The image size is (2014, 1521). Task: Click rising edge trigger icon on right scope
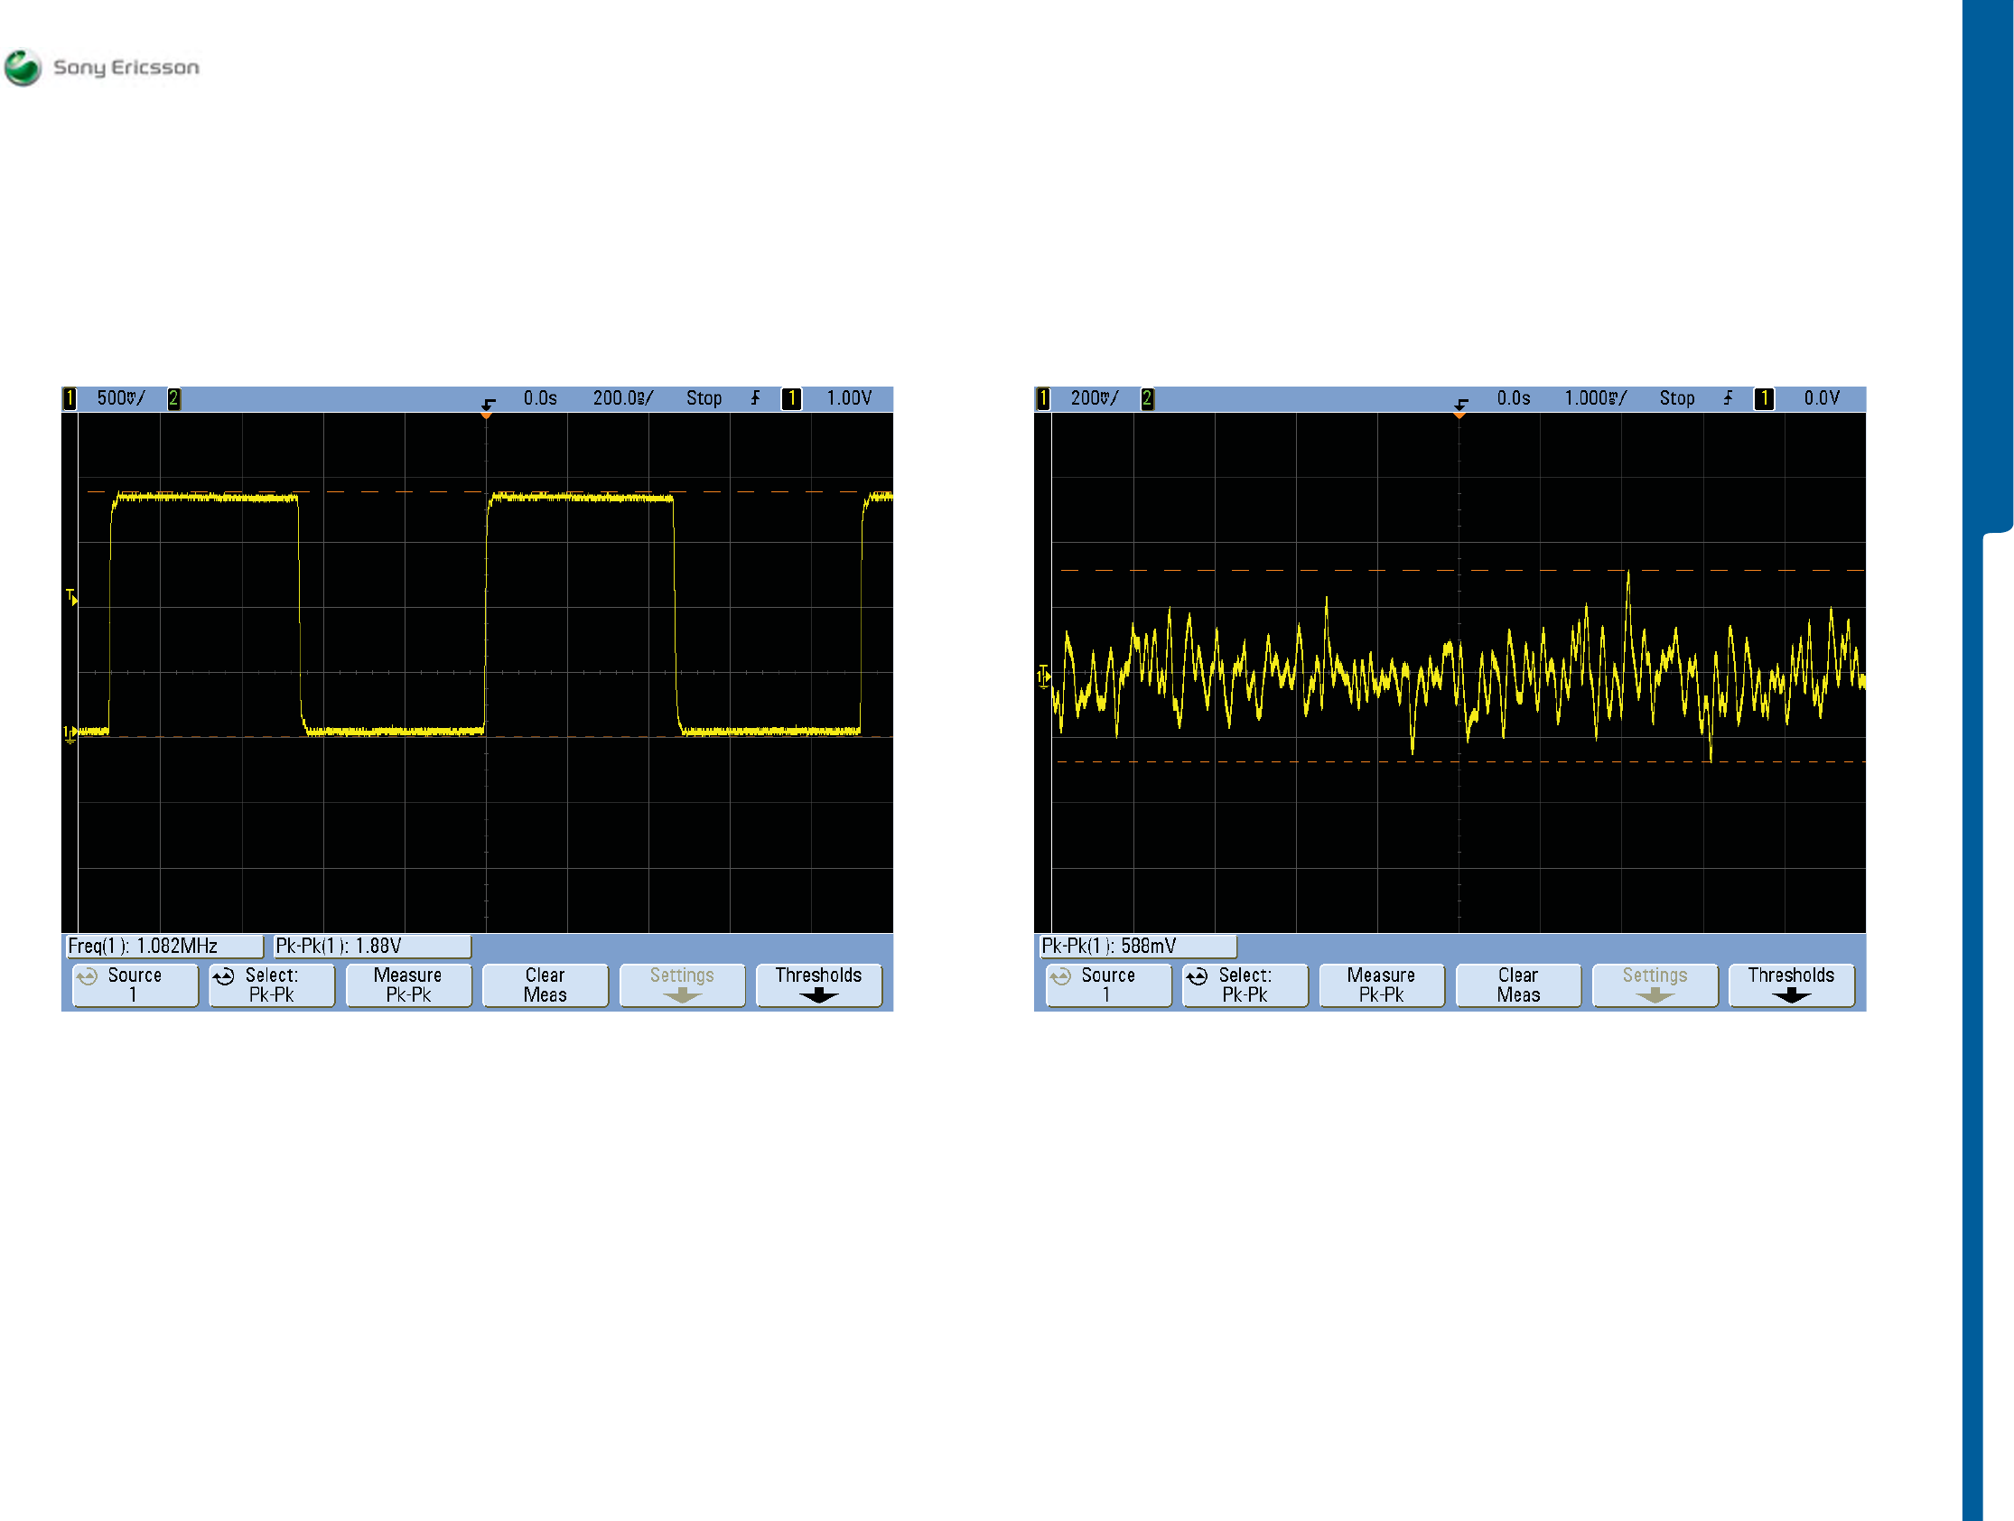[x=1728, y=398]
